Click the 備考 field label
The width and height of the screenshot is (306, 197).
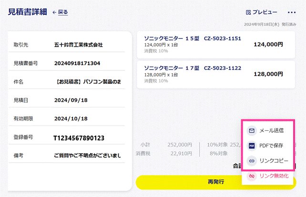point(18,156)
